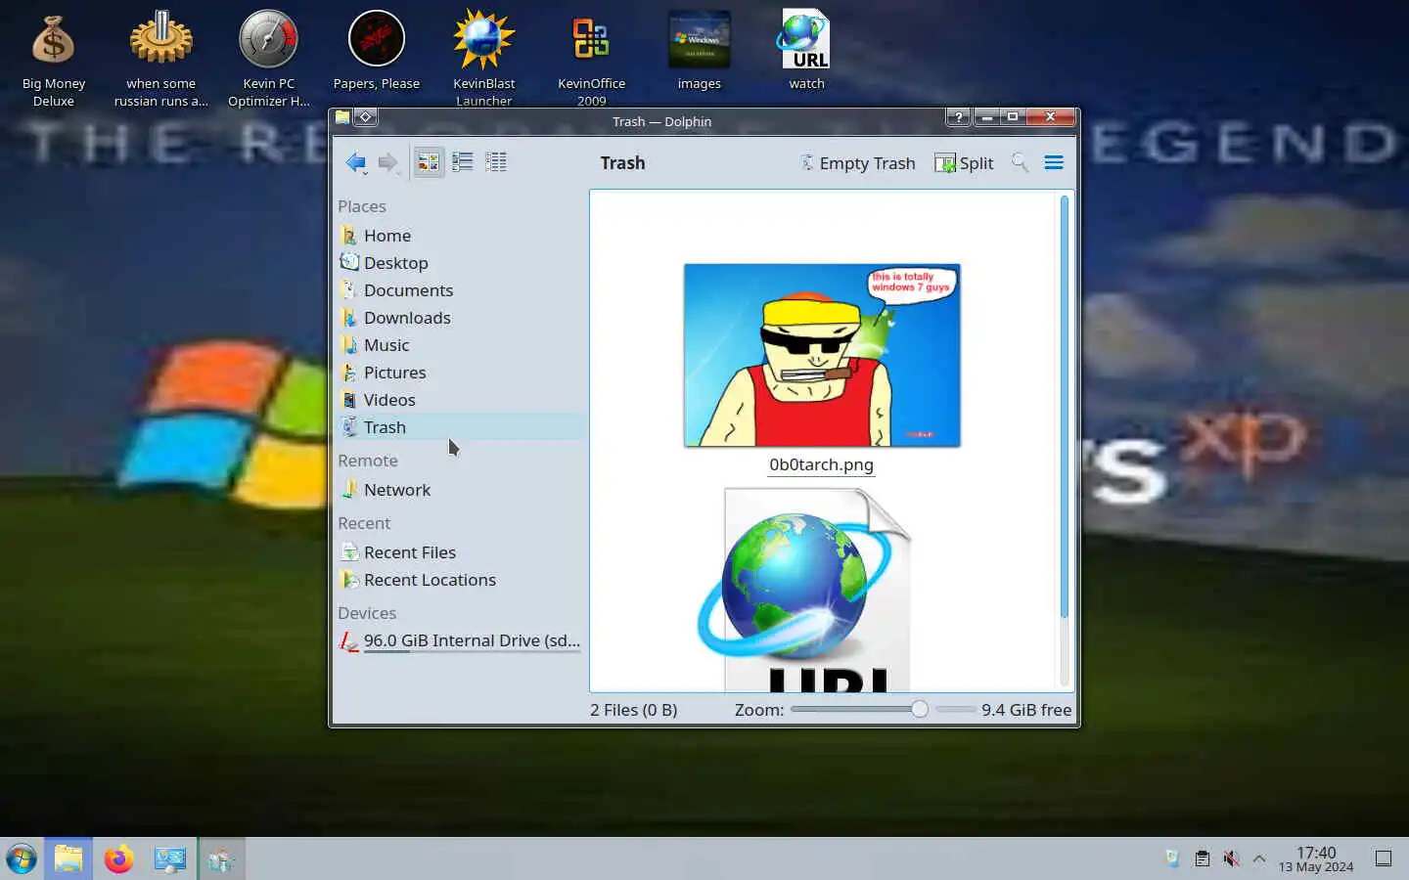The image size is (1409, 880).
Task: Click the internal drive icon under Devices
Action: 349,641
